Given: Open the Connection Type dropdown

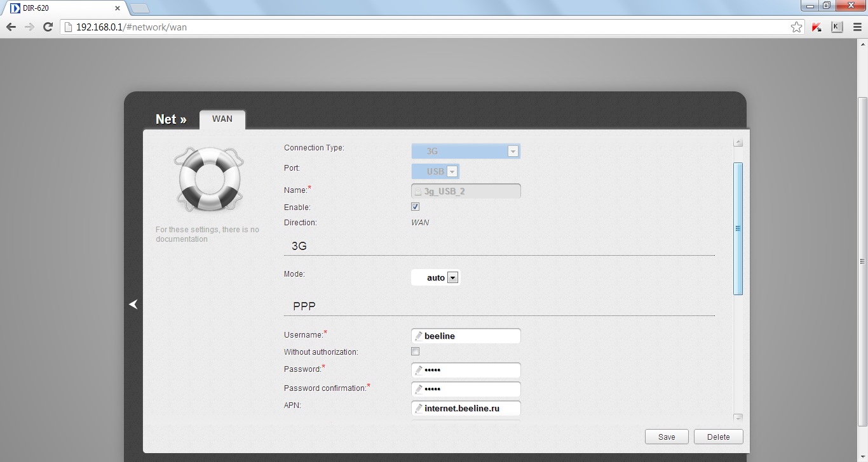Looking at the screenshot, I should pos(466,151).
